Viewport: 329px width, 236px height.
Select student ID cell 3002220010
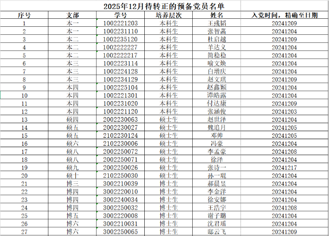120,191
